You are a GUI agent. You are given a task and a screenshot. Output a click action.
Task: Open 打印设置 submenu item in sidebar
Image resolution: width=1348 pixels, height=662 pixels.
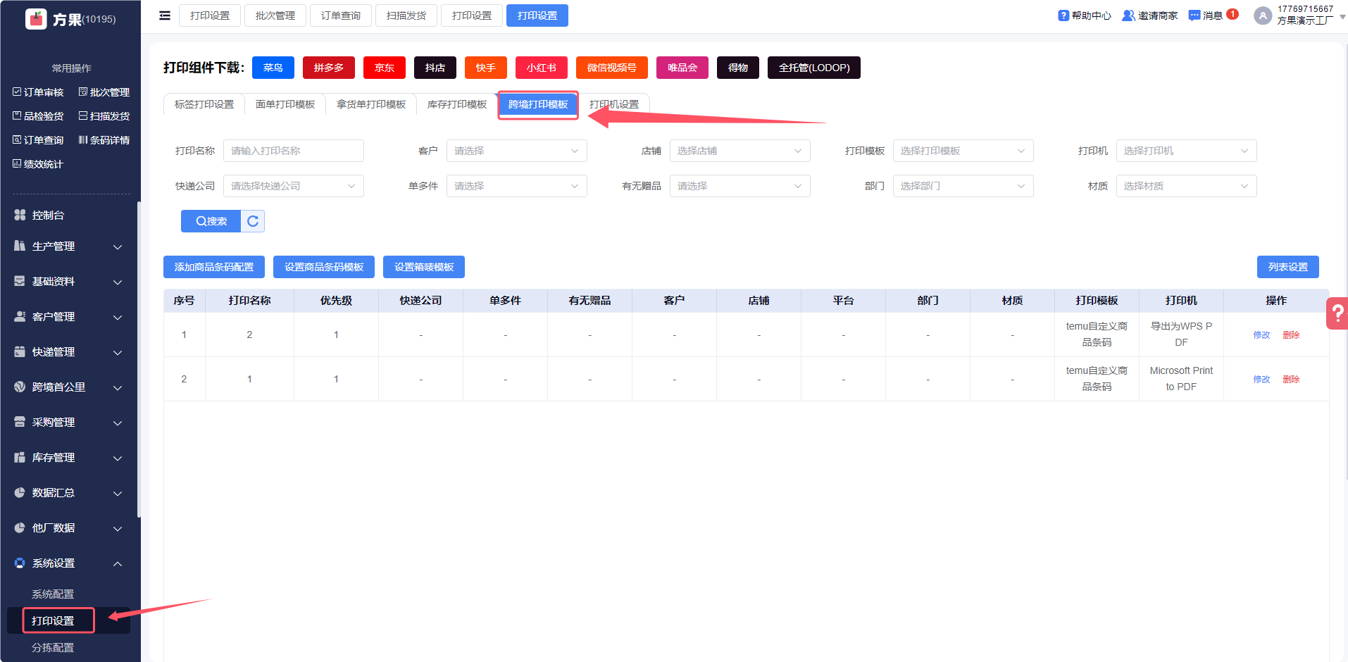coord(69,620)
